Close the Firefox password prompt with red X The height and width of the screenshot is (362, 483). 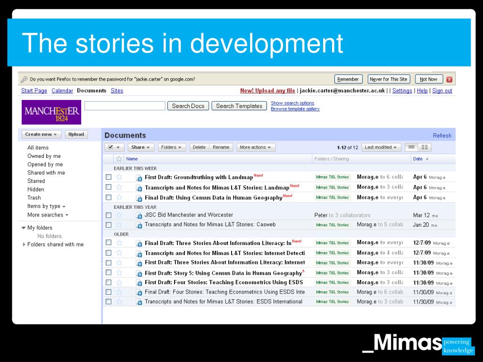click(450, 79)
